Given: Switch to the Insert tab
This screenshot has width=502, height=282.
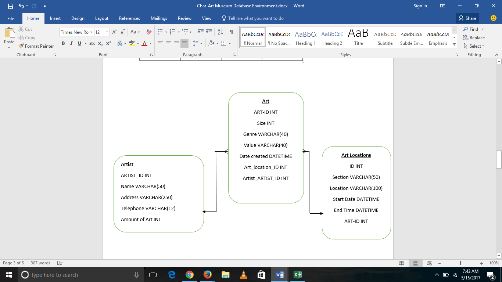Looking at the screenshot, I should tap(55, 18).
